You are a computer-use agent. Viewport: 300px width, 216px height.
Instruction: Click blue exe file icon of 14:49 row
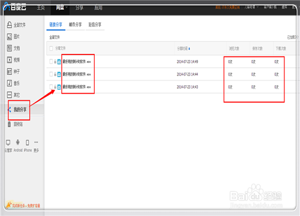(x=59, y=62)
